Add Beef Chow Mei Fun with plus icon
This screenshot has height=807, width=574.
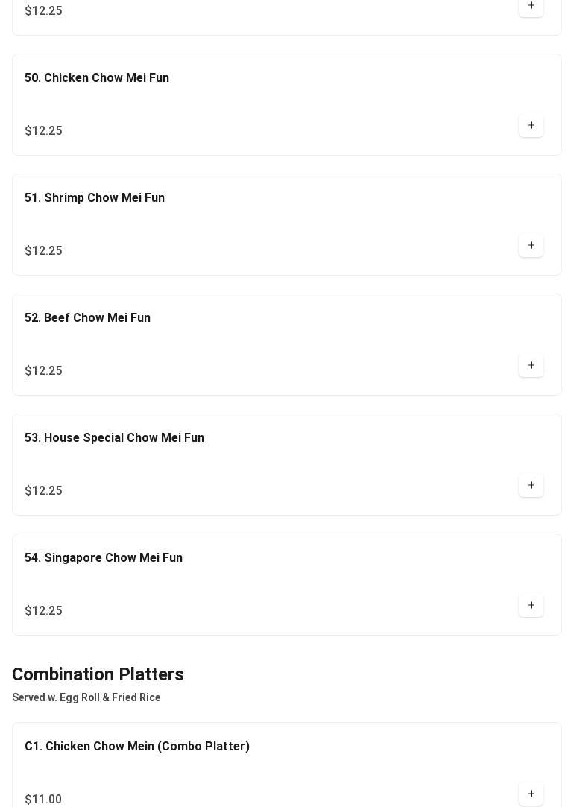531,366
